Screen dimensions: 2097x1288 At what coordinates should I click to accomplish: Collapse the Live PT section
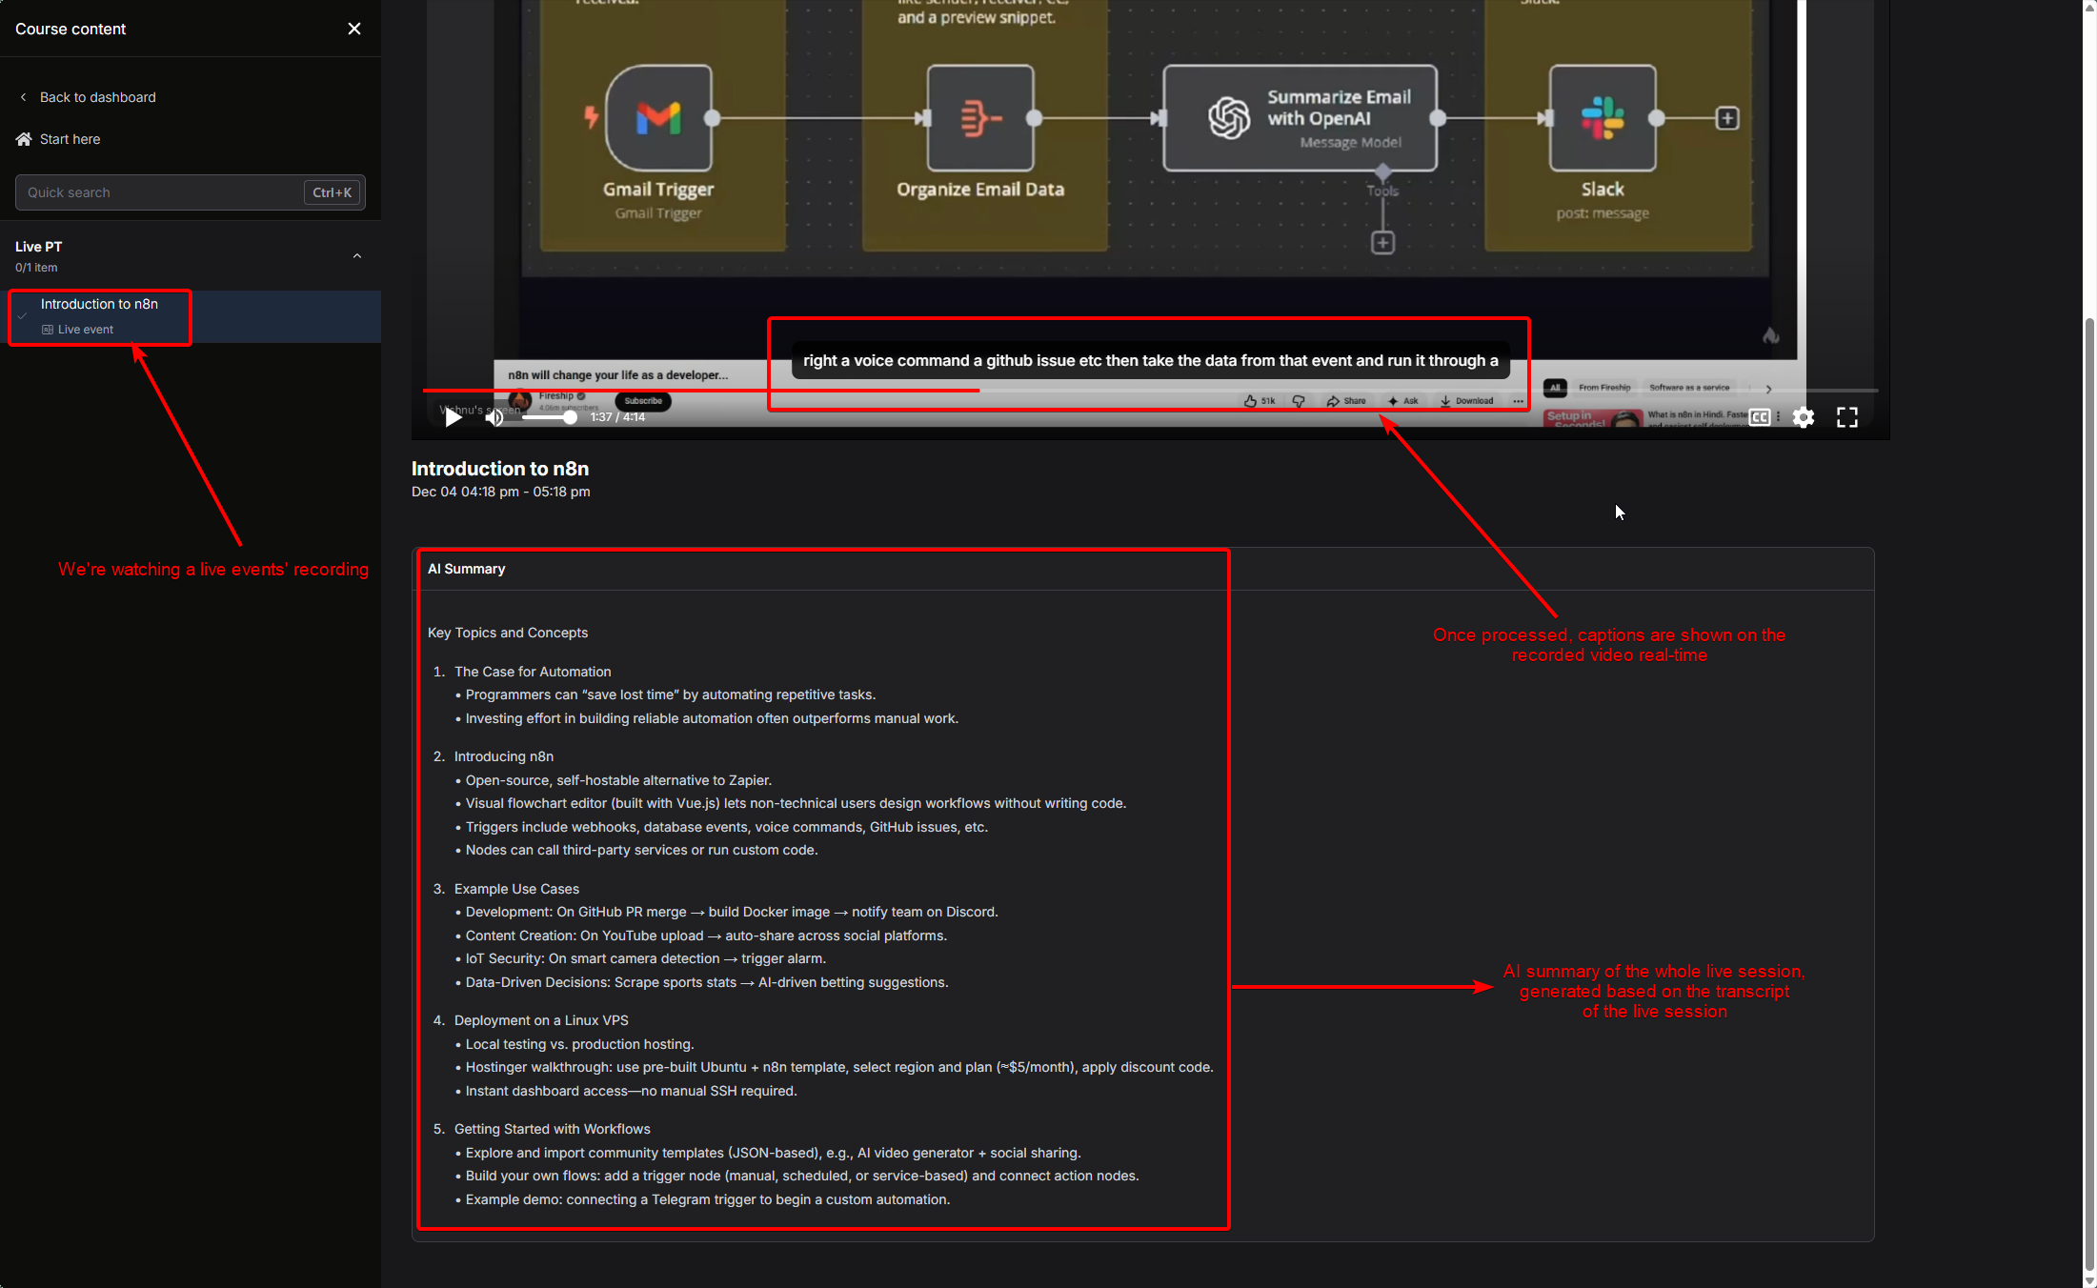pos(357,256)
